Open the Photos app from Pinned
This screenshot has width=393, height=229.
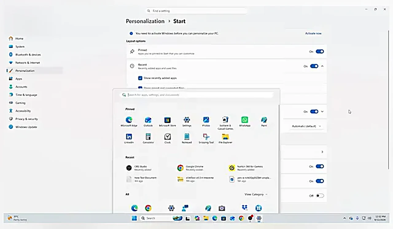pyautogui.click(x=206, y=121)
